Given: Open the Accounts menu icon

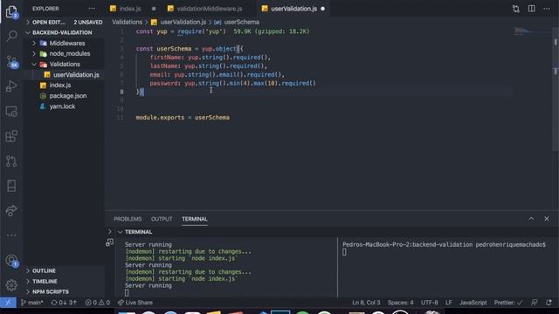Looking at the screenshot, I should (x=11, y=261).
